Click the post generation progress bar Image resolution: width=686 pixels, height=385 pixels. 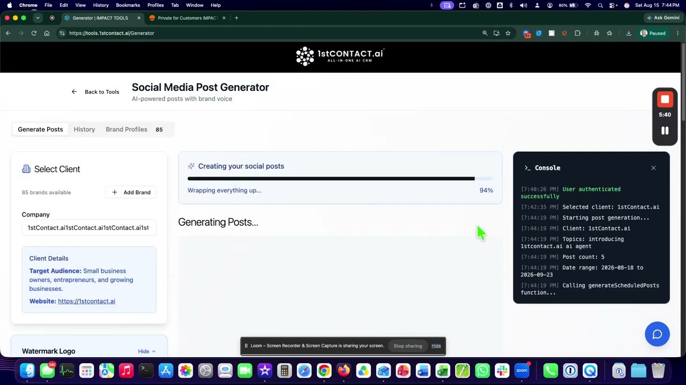tap(340, 179)
